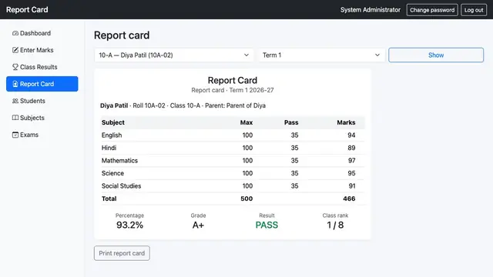Open the Term 1 dropdown

tap(321, 55)
